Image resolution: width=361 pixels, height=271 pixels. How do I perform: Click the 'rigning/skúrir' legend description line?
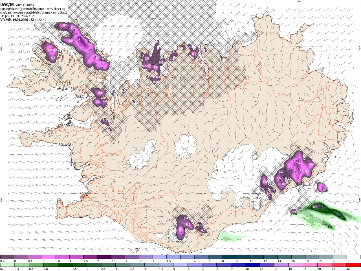click(x=33, y=9)
